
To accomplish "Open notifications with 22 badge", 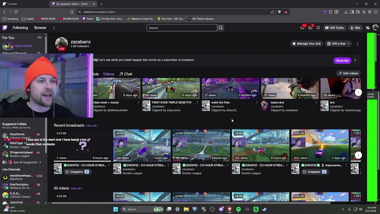I will 303,28.
